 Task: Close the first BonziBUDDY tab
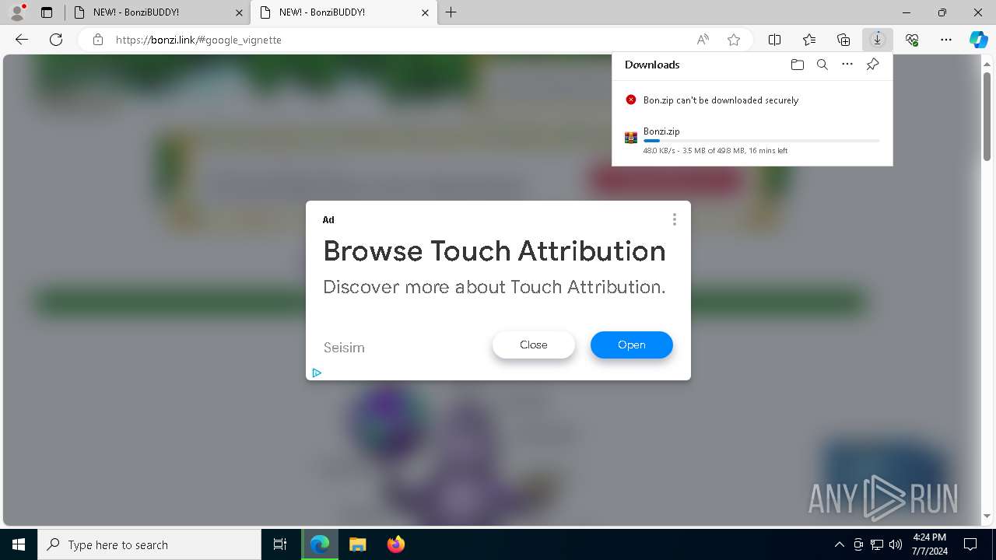[x=238, y=12]
